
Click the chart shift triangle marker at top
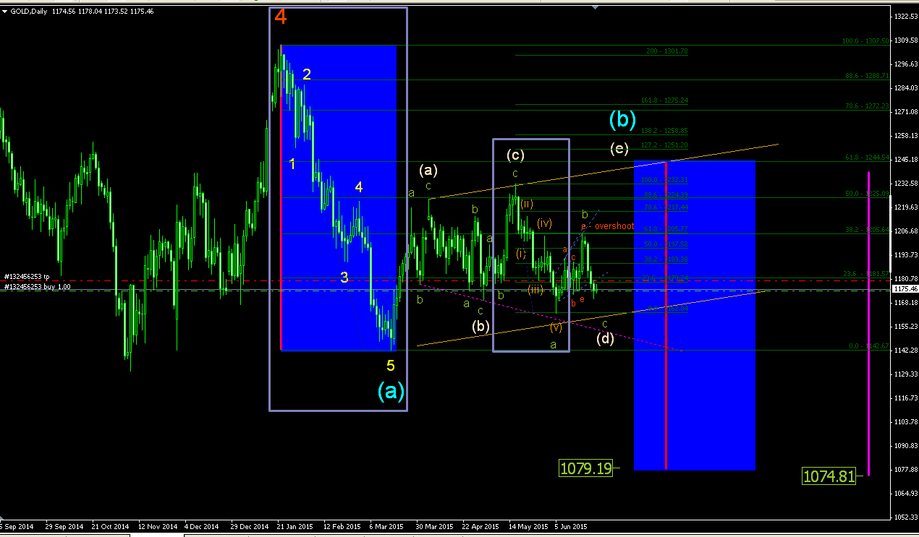595,7
